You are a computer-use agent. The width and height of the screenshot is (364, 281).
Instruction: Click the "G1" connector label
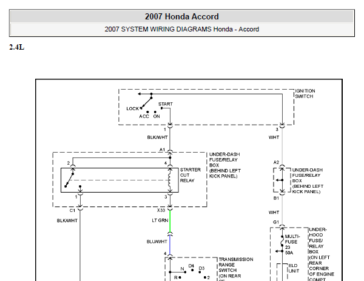coord(276,222)
